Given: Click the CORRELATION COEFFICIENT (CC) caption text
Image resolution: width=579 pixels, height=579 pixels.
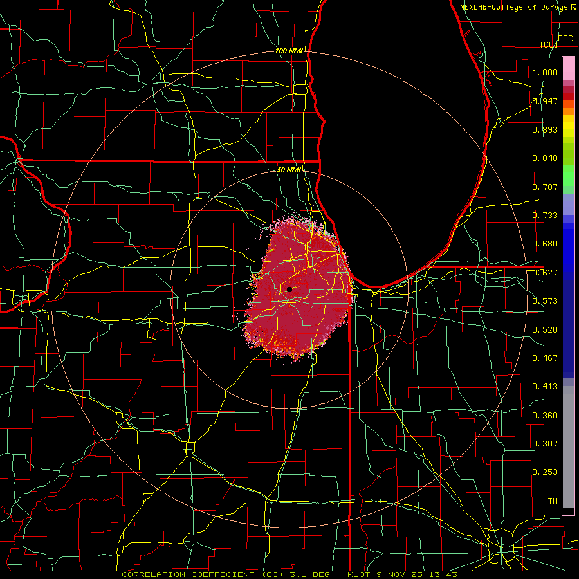Looking at the screenshot, I should tap(203, 574).
